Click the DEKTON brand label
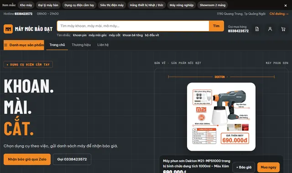The width and height of the screenshot is (292, 173). pos(219,77)
